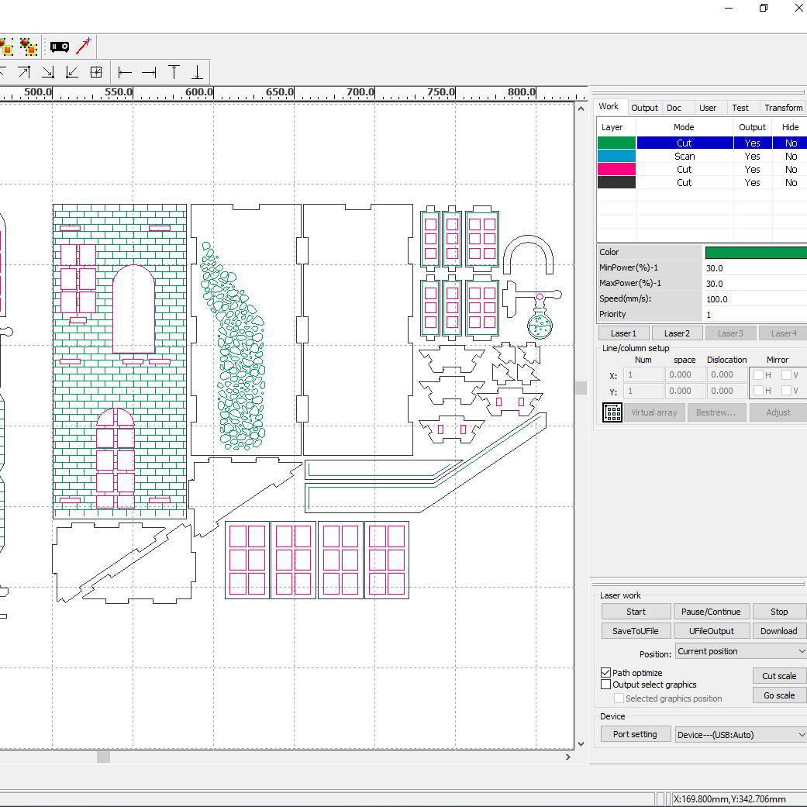Click the Speed(mm/s) value field
This screenshot has width=807, height=807.
click(755, 299)
